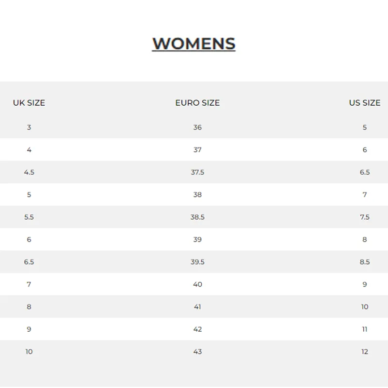Select the EURO SIZE column header

click(197, 103)
